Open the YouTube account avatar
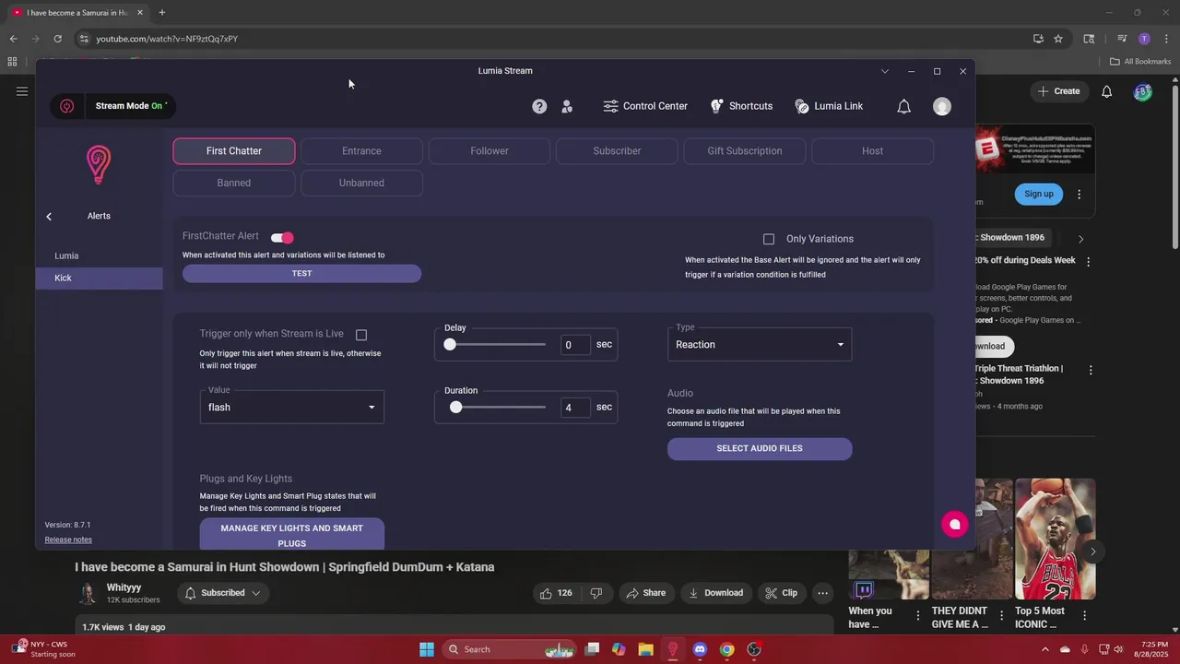The image size is (1180, 664). [1142, 91]
